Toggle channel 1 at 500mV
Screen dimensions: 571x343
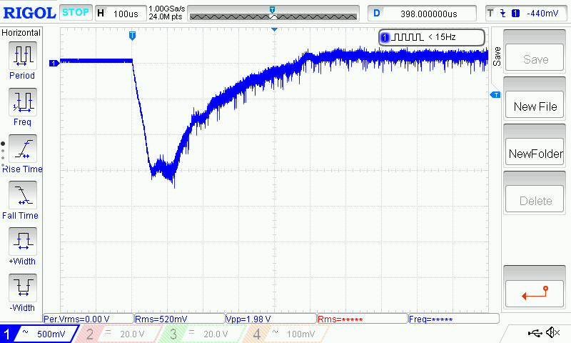(x=38, y=334)
